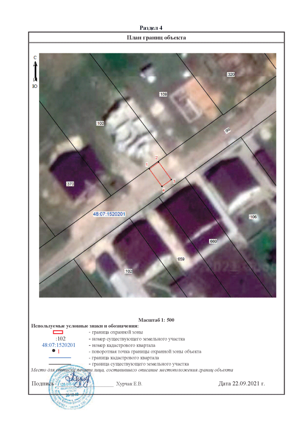This screenshot has width=302, height=427.
Task: Select the red protection zone outline on map
Action: tap(160, 174)
